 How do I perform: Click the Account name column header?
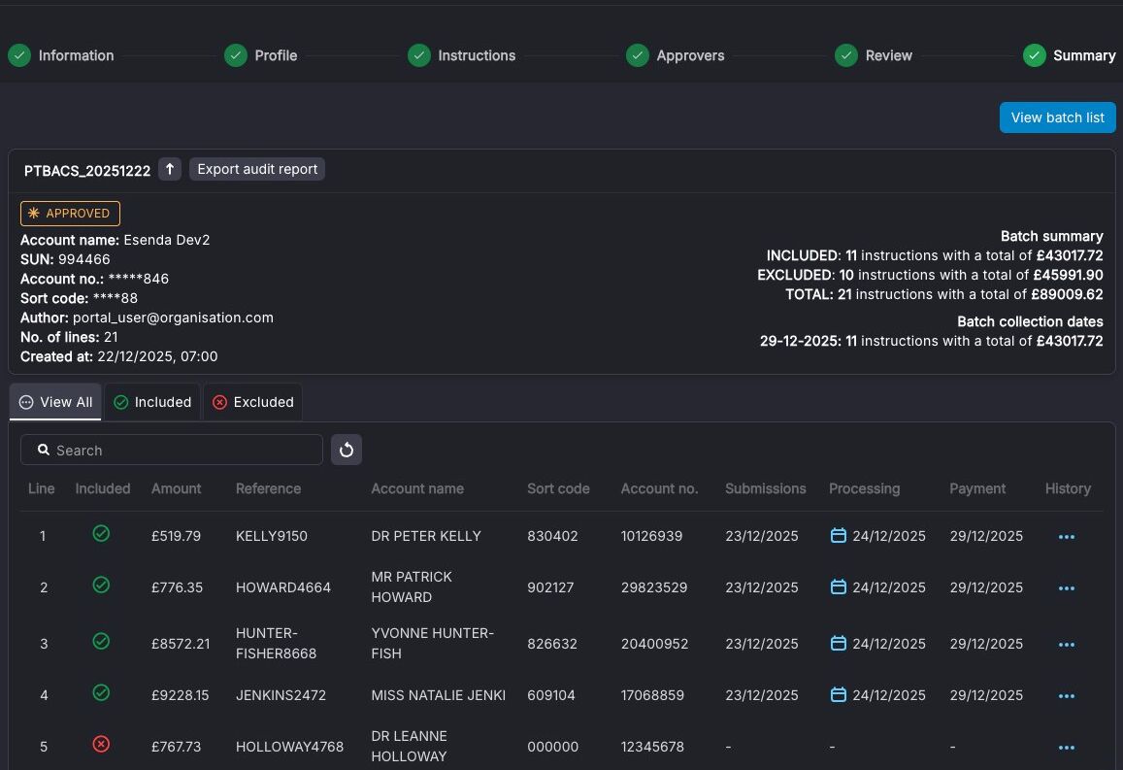pos(417,488)
